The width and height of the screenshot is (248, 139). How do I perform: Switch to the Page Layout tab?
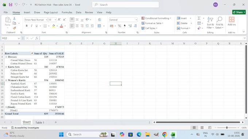[51, 12]
